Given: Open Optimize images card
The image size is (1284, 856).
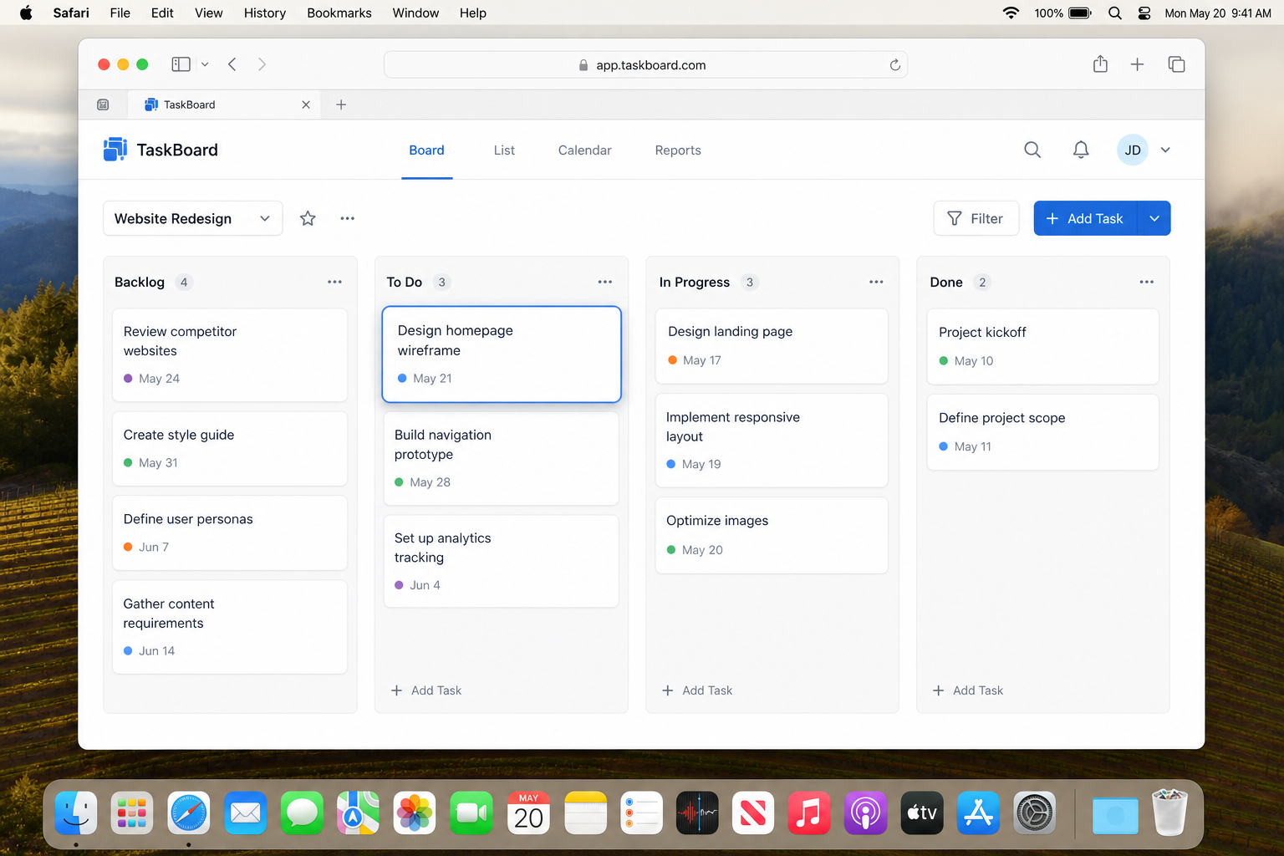Looking at the screenshot, I should (772, 536).
